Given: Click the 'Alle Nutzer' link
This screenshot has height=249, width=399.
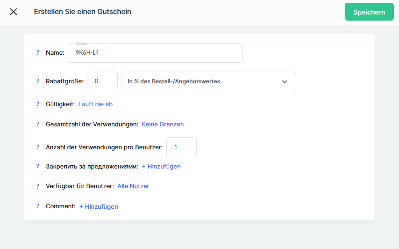Looking at the screenshot, I should click(133, 186).
